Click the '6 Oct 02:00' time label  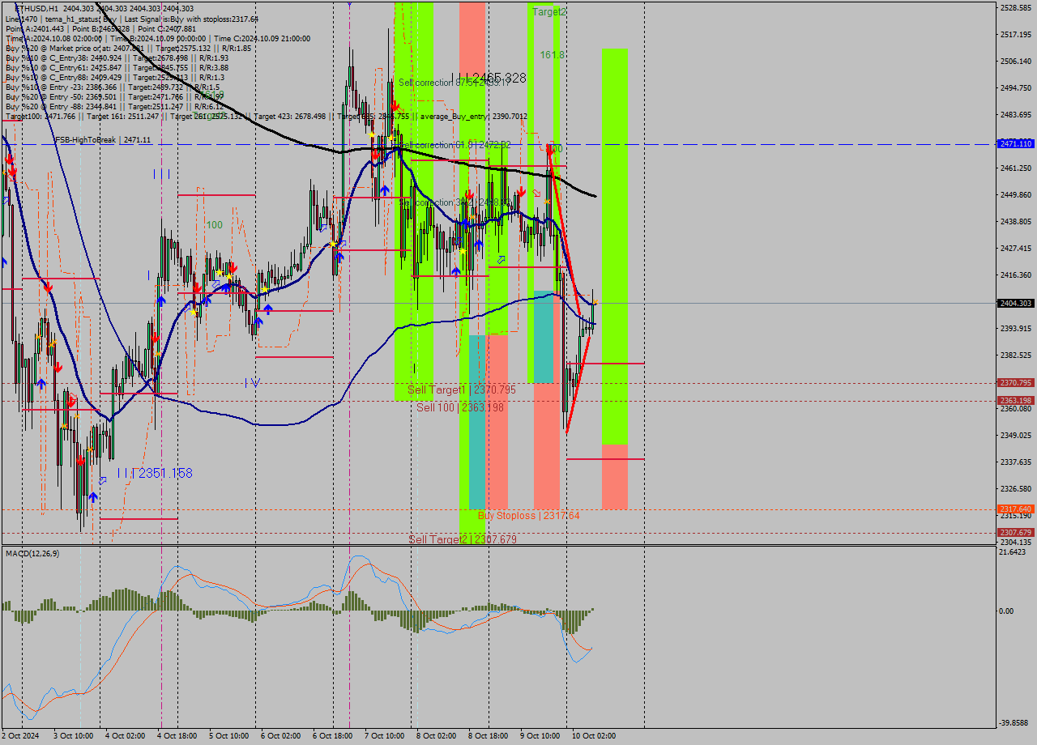(x=281, y=736)
